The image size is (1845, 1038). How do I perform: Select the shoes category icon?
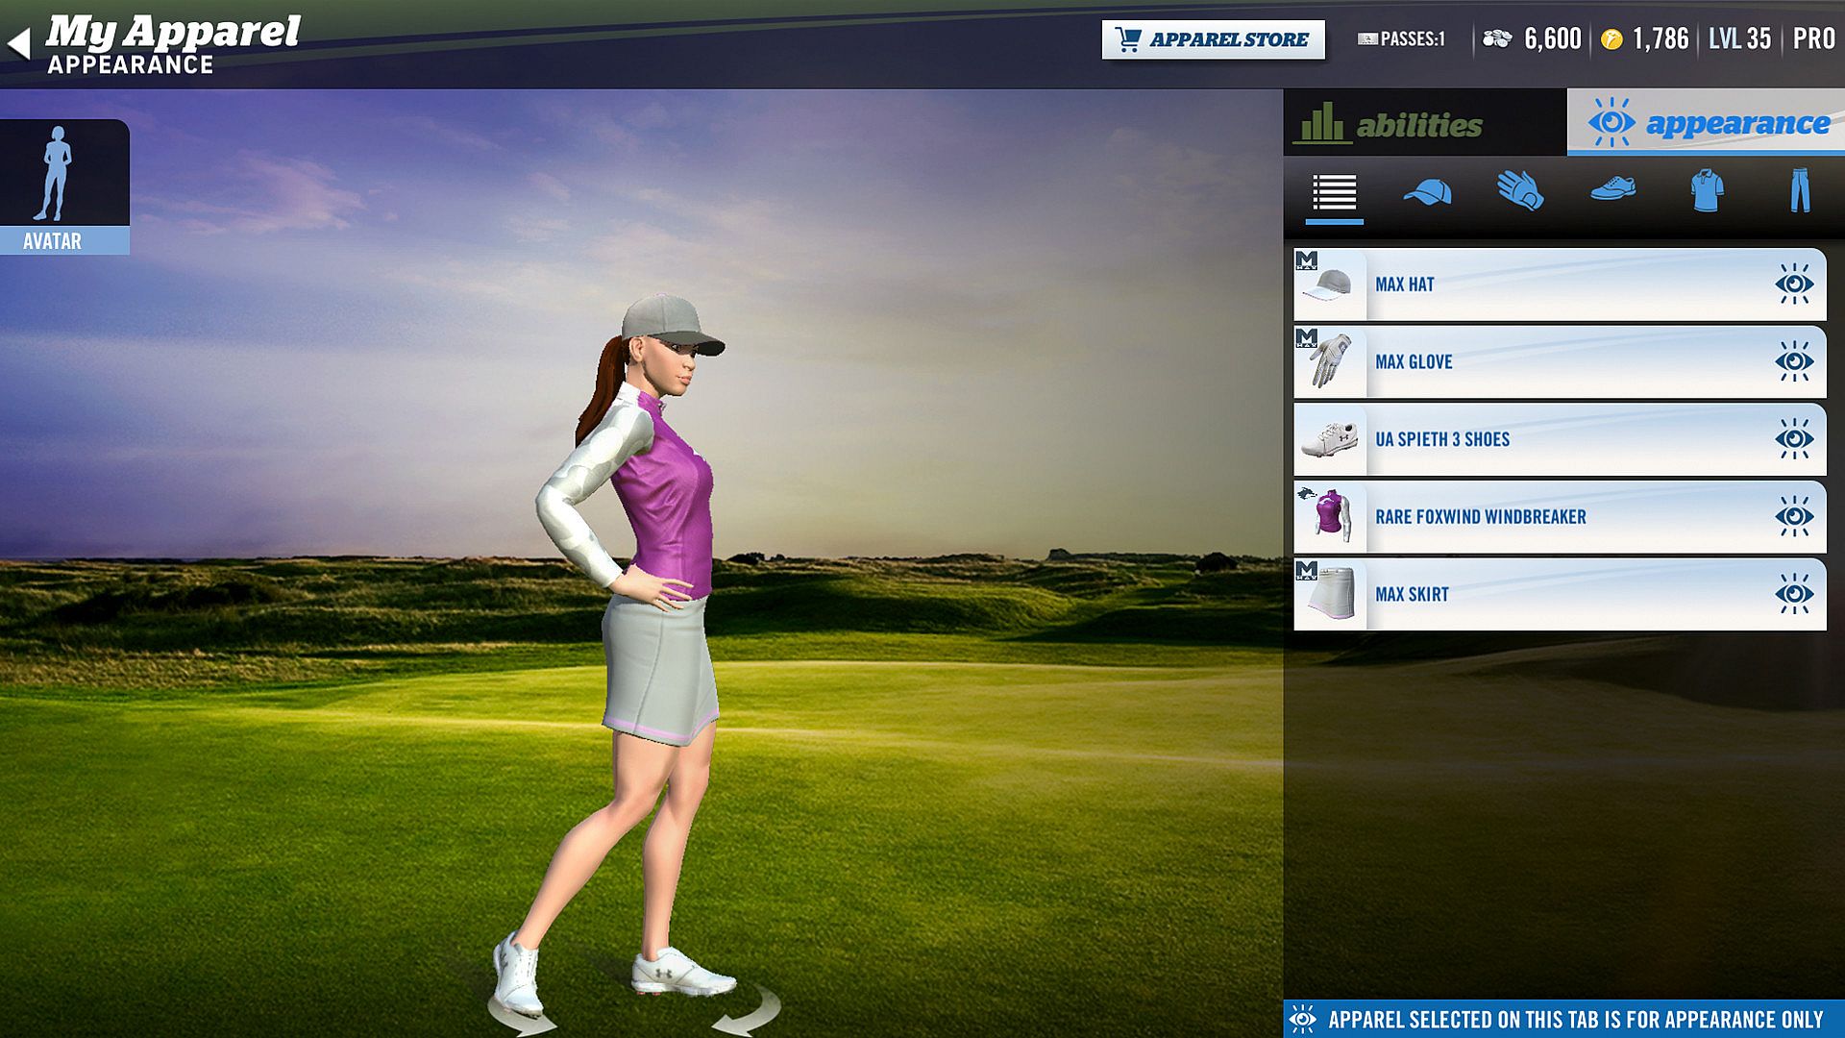click(1613, 189)
